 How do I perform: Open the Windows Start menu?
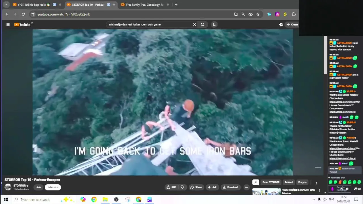pos(6,199)
